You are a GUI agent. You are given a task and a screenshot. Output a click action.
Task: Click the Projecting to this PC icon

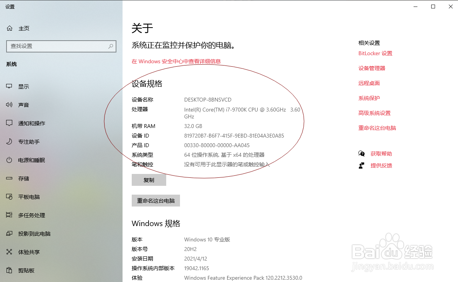click(x=9, y=233)
